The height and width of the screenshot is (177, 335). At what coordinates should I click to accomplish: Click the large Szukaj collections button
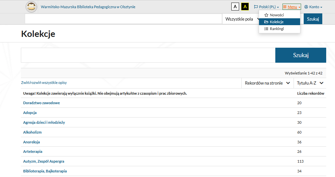click(301, 55)
